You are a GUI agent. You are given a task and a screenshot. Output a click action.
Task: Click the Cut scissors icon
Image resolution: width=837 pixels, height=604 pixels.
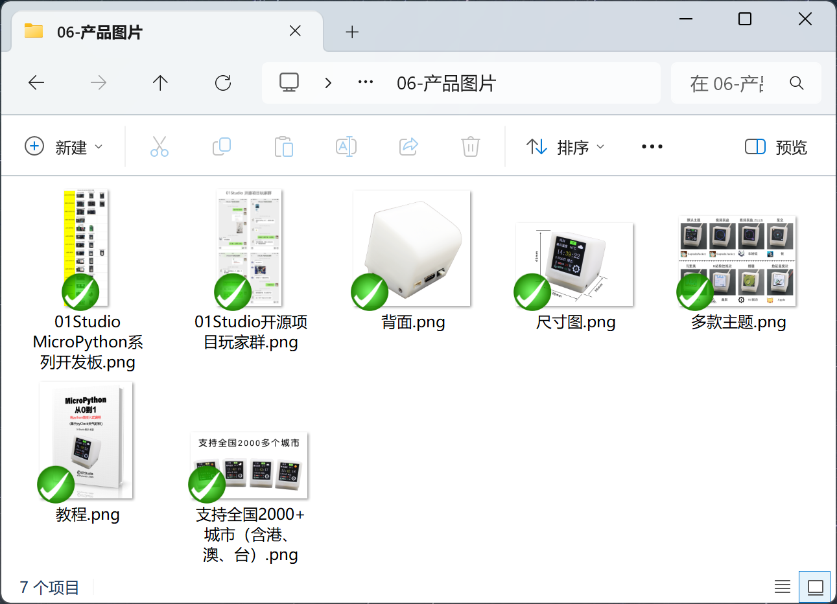click(x=159, y=146)
